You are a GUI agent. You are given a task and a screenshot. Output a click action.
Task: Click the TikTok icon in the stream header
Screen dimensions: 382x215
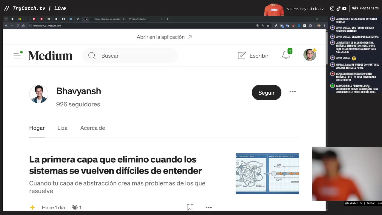[x=338, y=9]
